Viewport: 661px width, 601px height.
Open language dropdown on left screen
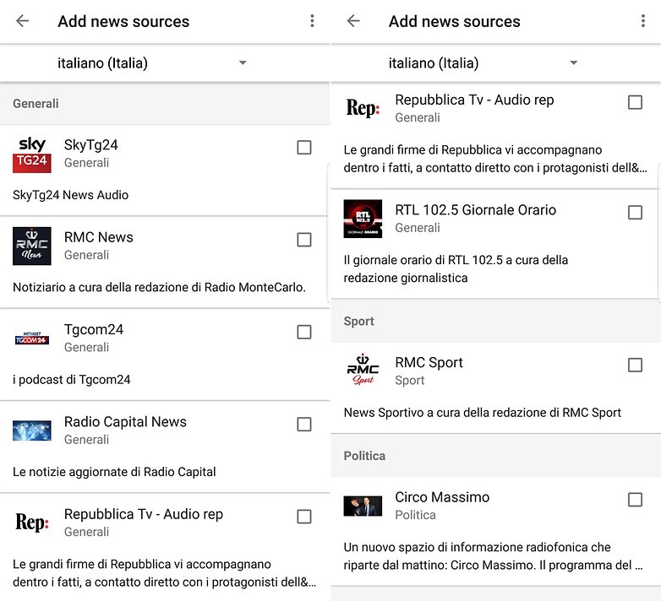[152, 63]
